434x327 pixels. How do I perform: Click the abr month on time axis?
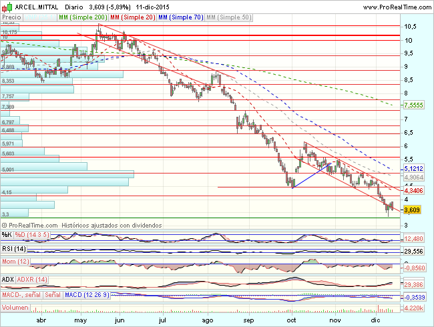tap(41, 320)
